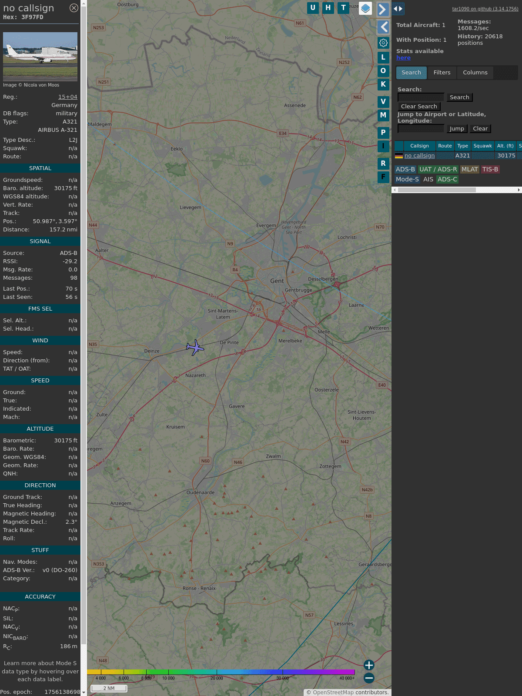The image size is (522, 696).
Task: Expand sidebar with right chevron arrow
Action: pyautogui.click(x=382, y=9)
